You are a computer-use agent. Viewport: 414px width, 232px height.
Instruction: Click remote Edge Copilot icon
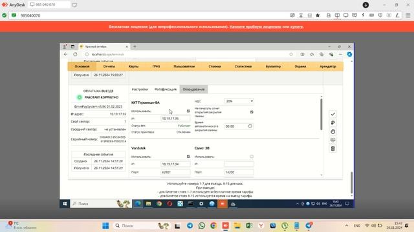(x=349, y=54)
